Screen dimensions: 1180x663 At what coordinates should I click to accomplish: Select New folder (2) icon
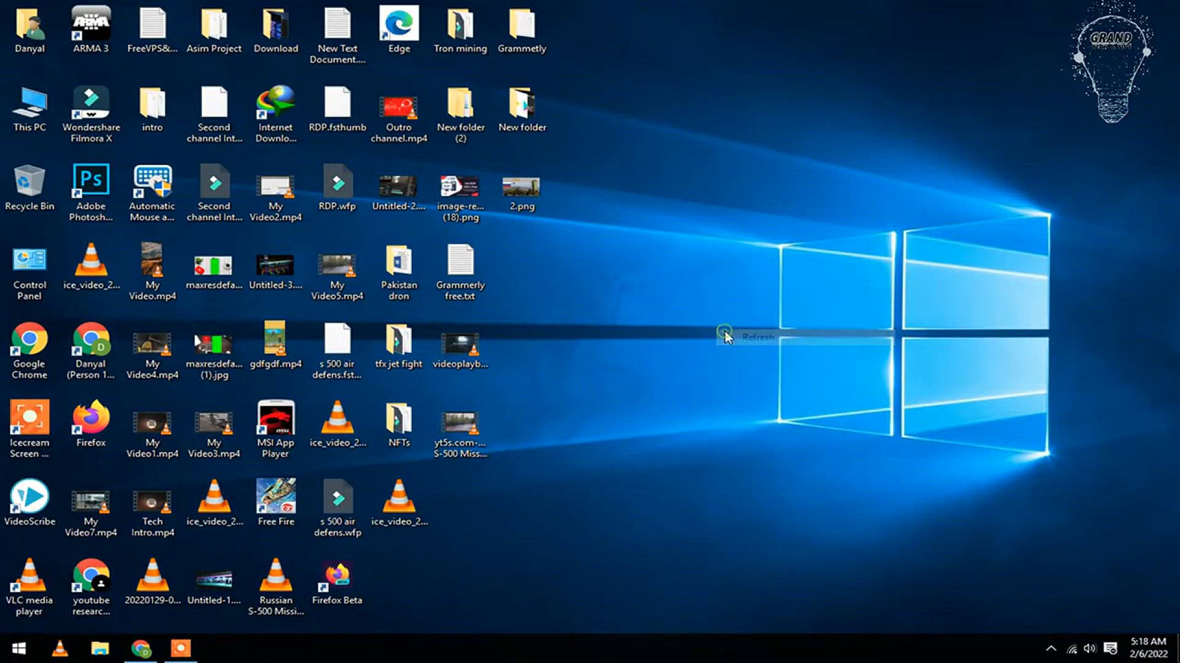[460, 114]
